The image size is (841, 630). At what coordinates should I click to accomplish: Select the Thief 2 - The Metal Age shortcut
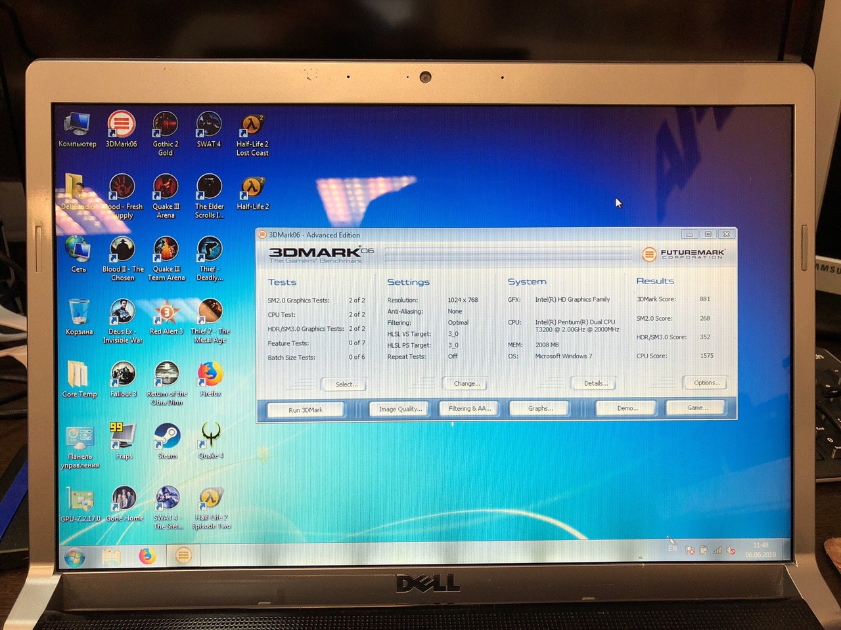210,321
